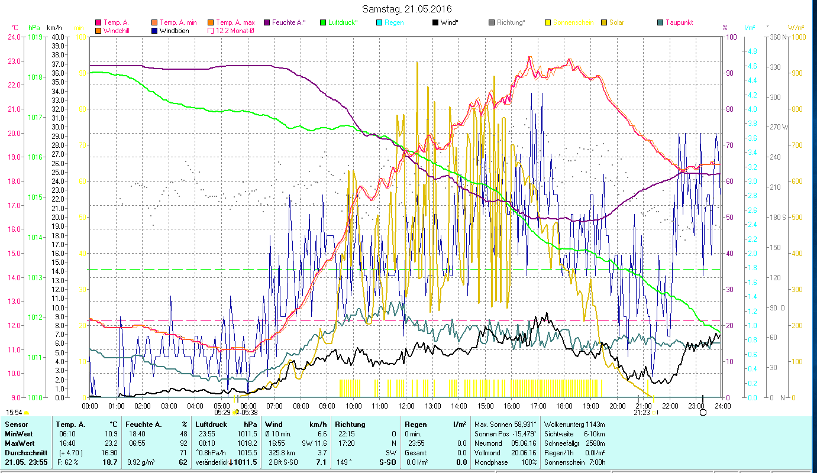Screen dimensions: 817x473
Task: Click the 'Temp. A. max' legend label
Action: 235,22
